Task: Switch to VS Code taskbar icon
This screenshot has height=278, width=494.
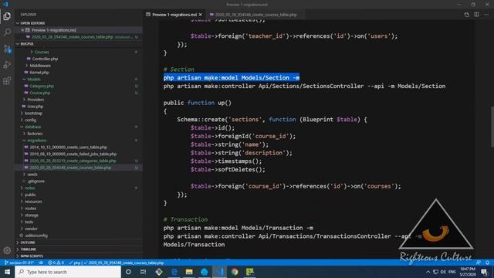Action: pos(219,272)
